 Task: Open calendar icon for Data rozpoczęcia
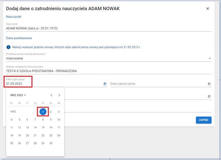pyautogui.click(x=105, y=84)
